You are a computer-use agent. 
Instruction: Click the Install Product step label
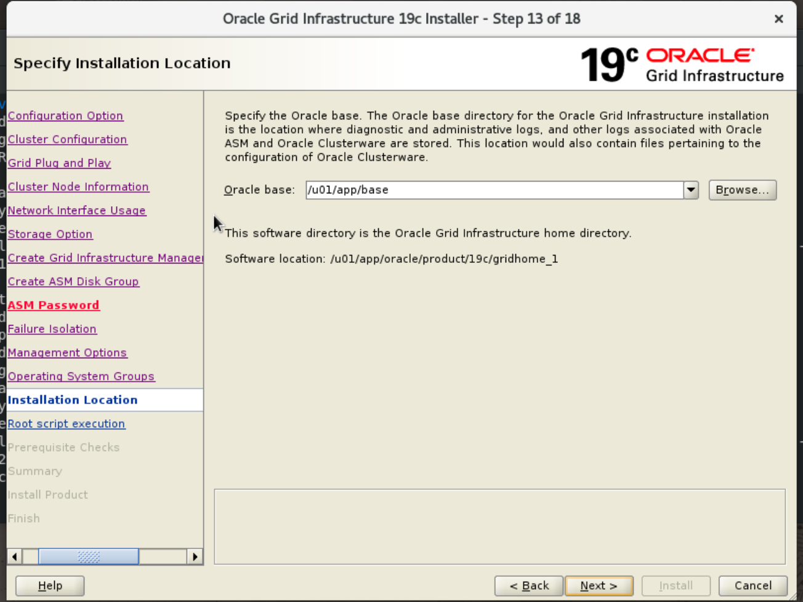tap(47, 495)
